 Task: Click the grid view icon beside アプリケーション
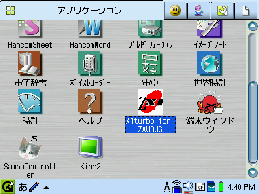click(x=11, y=11)
